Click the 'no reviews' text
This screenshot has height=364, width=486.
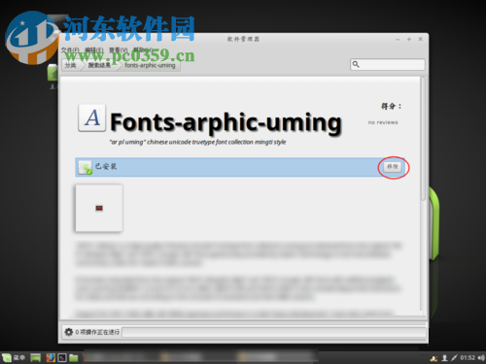pos(383,122)
